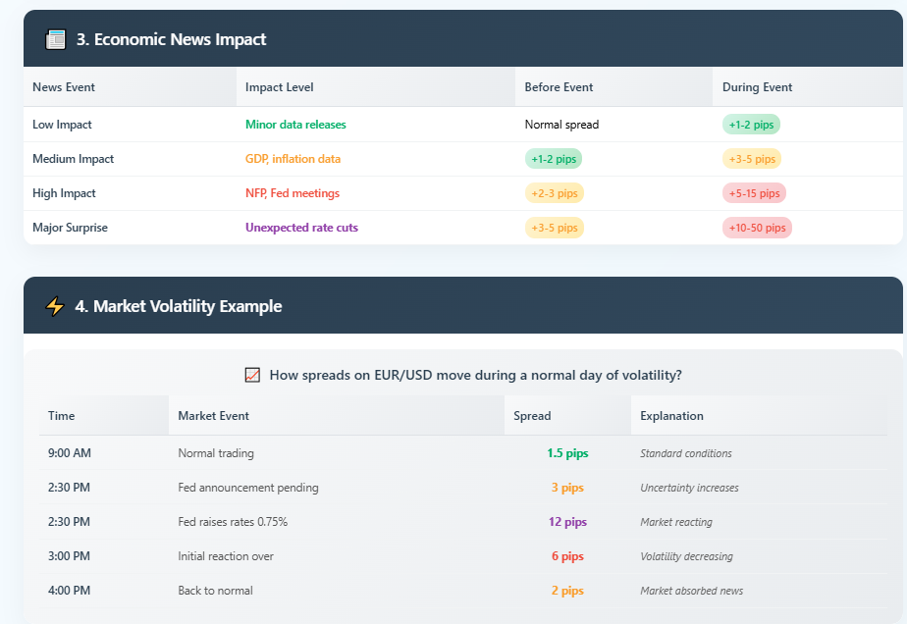The image size is (907, 624).
Task: Click the During Event column header
Action: [757, 87]
